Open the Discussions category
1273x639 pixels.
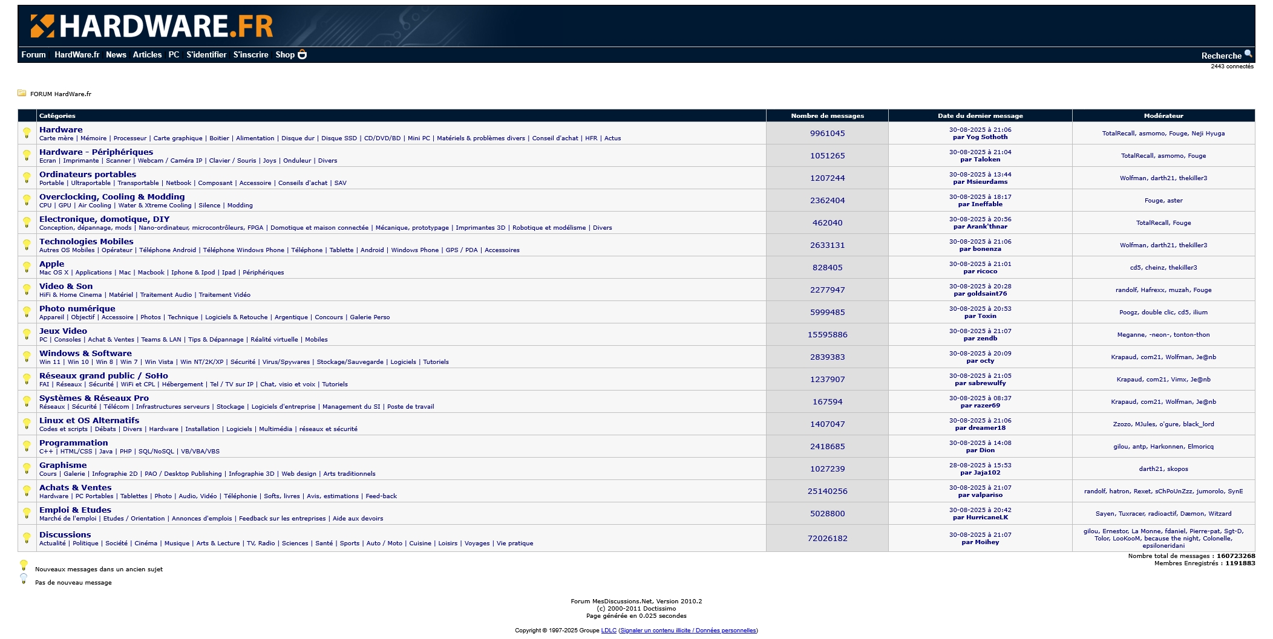pyautogui.click(x=65, y=534)
